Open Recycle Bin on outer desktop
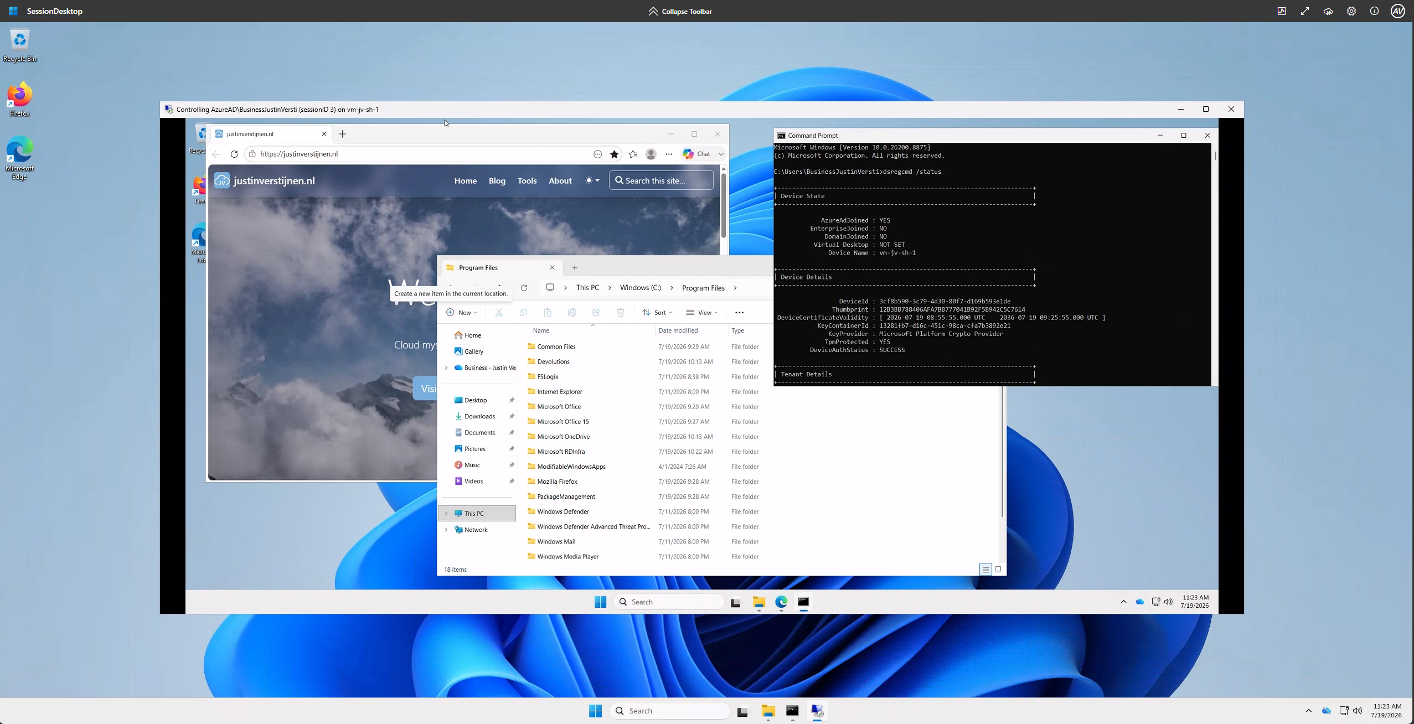 tap(20, 46)
